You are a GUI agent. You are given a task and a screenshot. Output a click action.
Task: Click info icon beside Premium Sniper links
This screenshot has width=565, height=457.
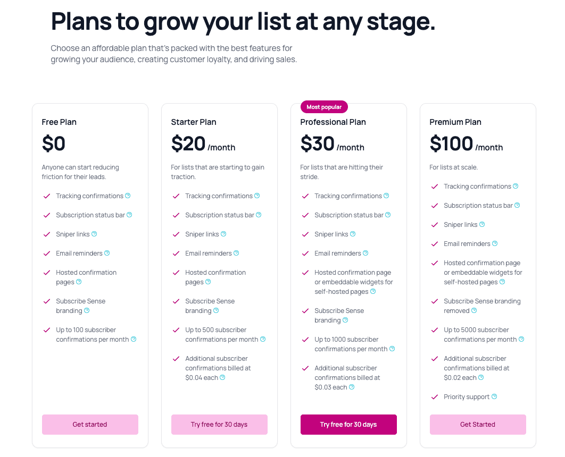click(x=482, y=224)
